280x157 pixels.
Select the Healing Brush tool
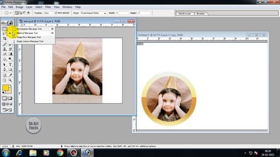5,44
